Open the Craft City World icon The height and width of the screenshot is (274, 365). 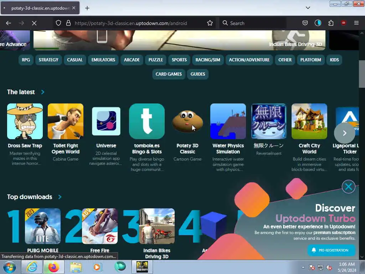click(309, 121)
